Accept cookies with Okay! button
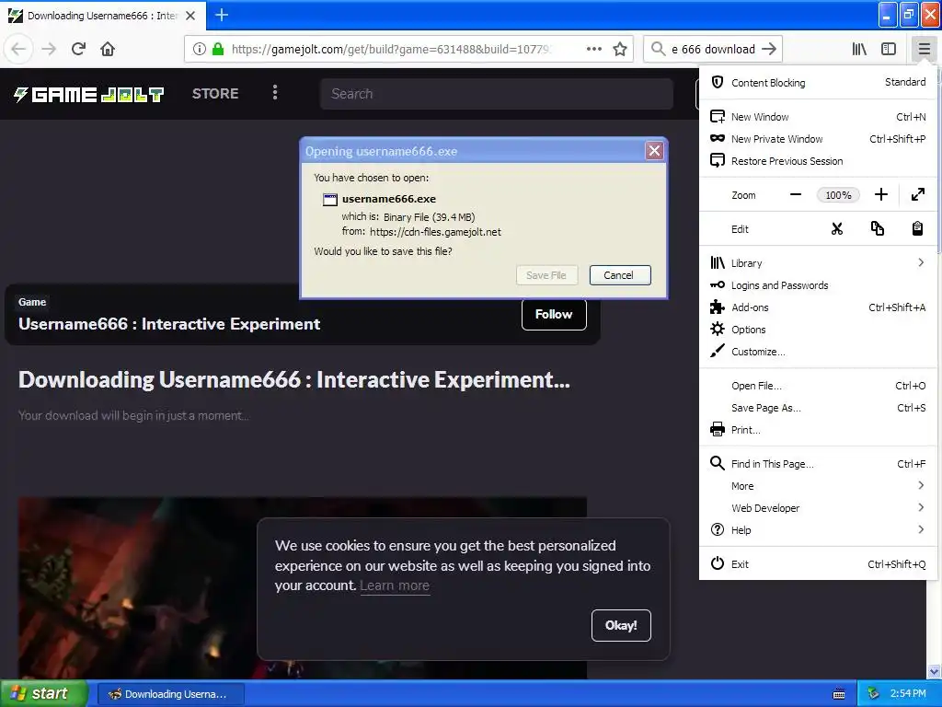The width and height of the screenshot is (942, 707). coord(621,625)
